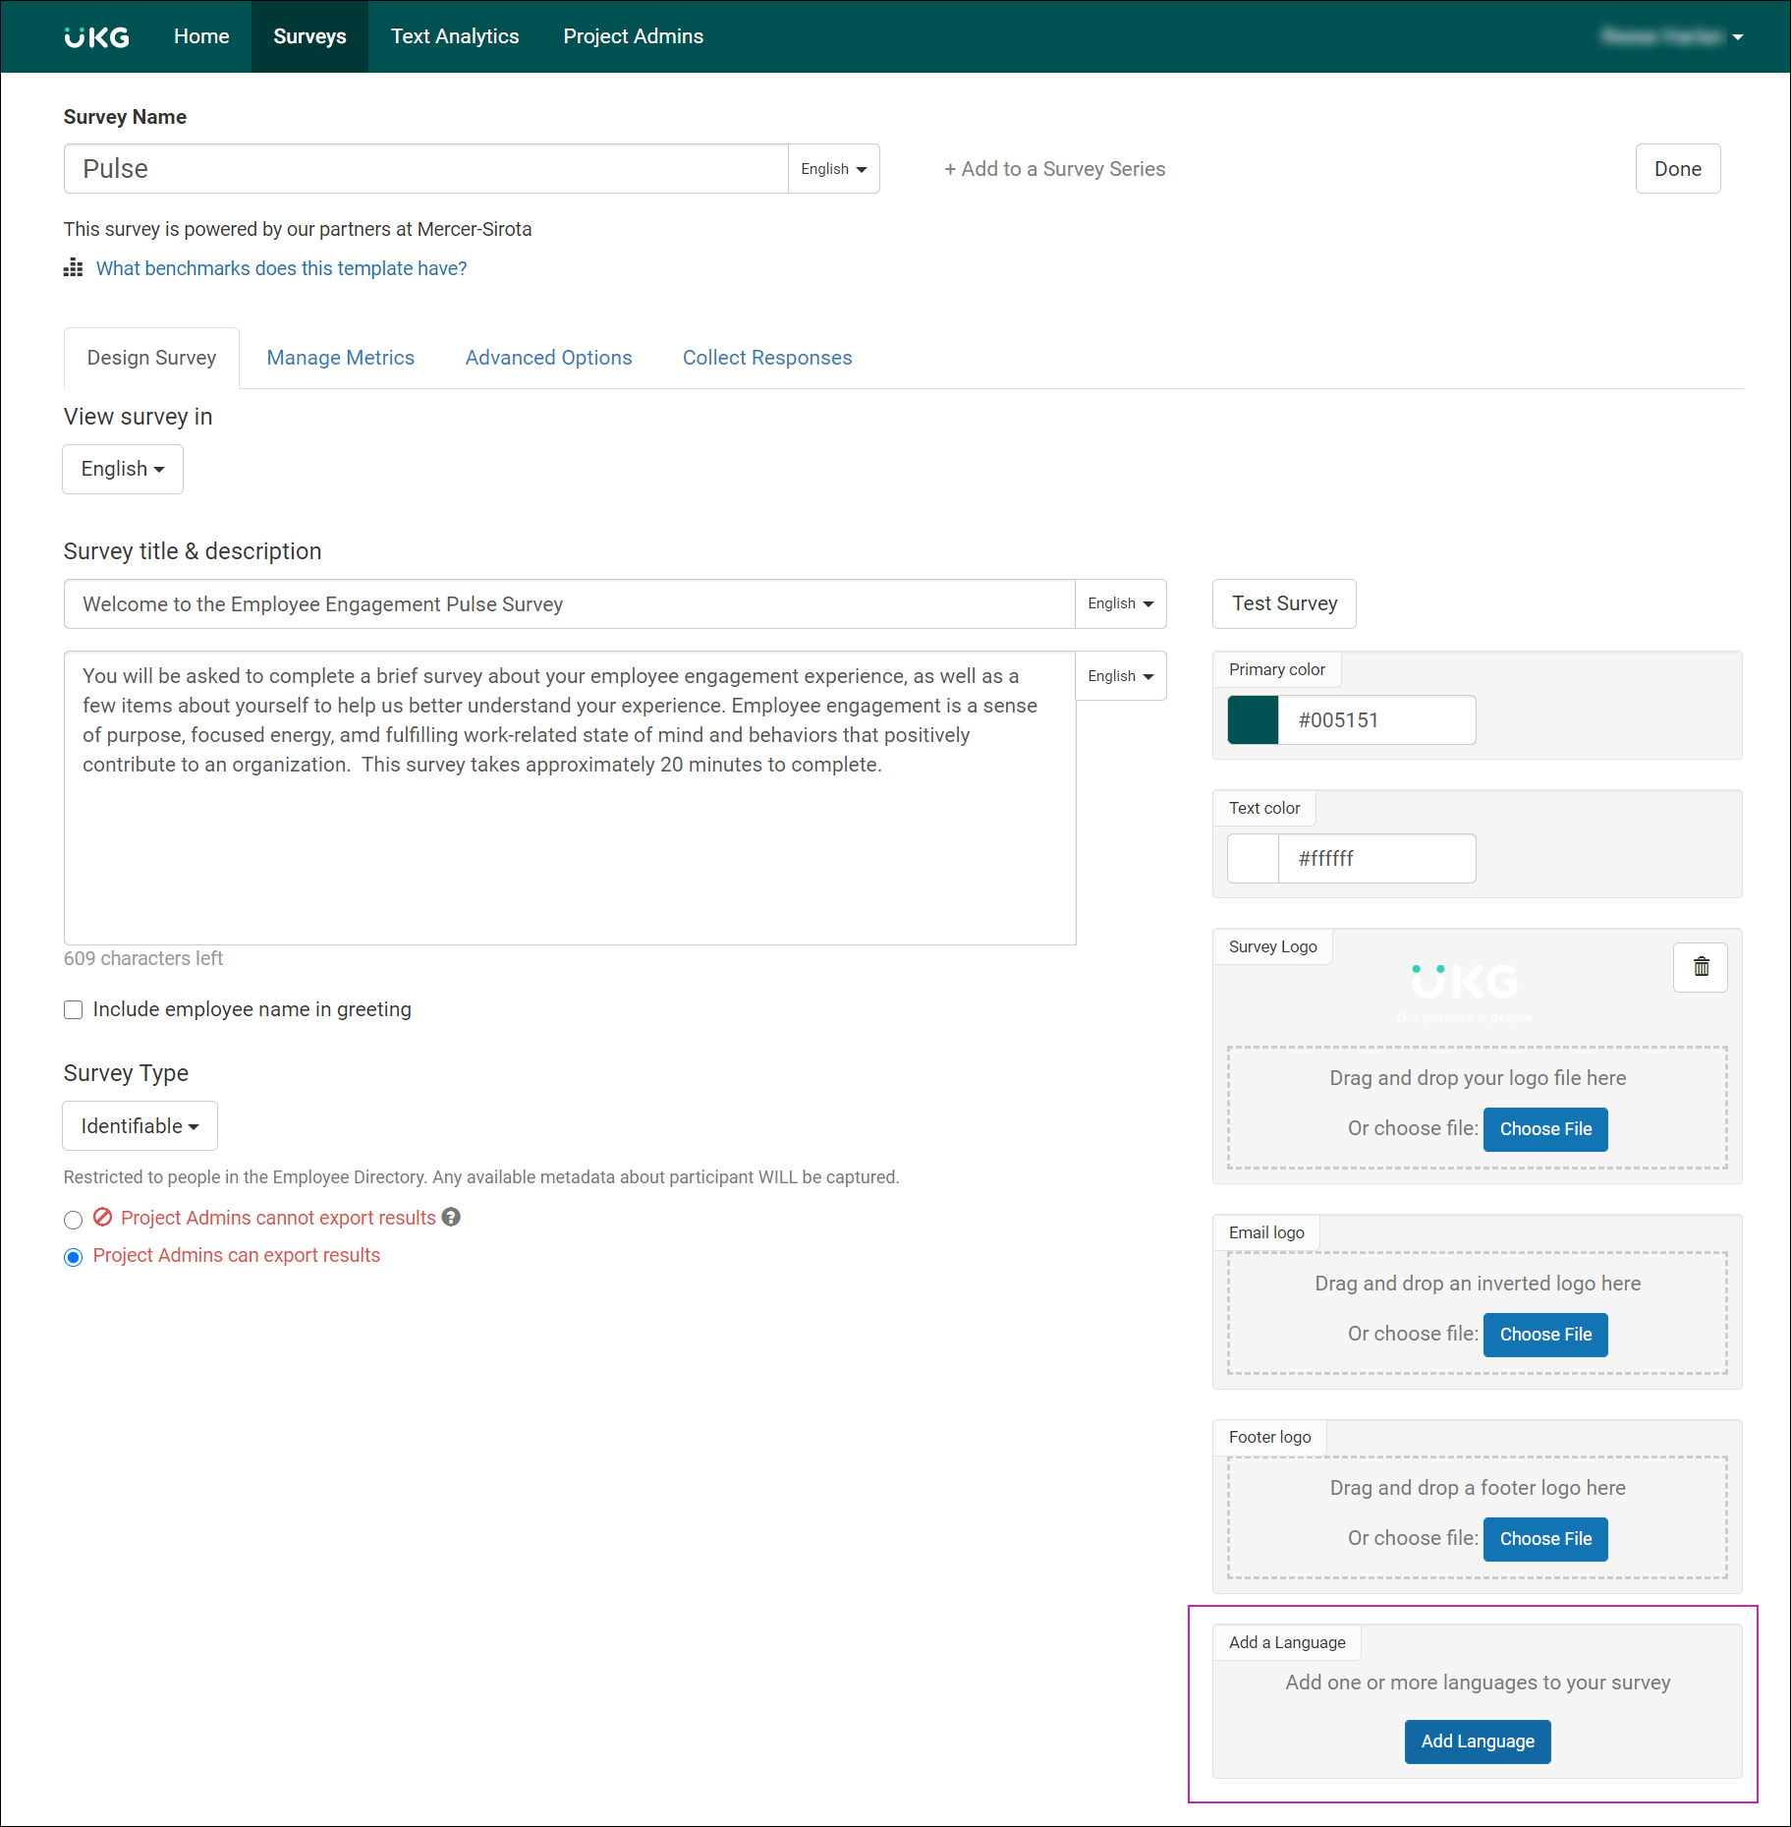Choose File for the survey logo
The width and height of the screenshot is (1791, 1827).
point(1545,1129)
